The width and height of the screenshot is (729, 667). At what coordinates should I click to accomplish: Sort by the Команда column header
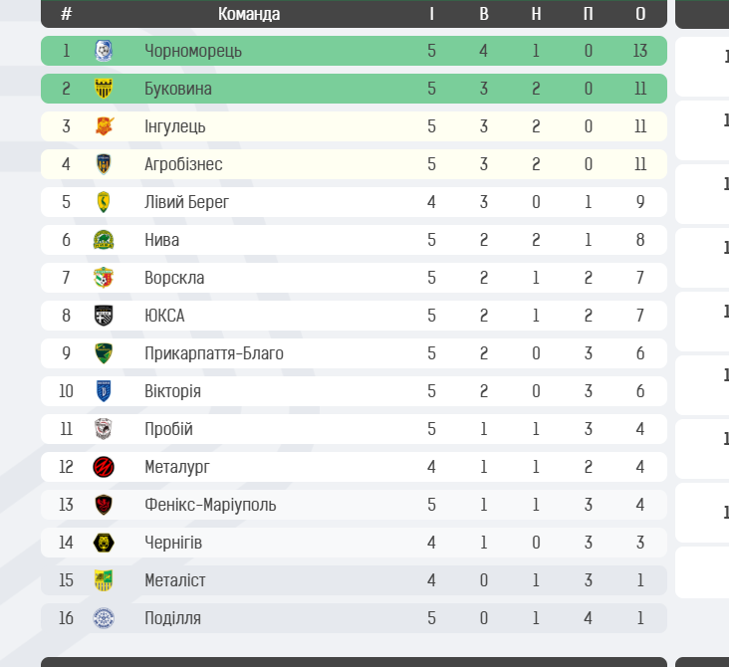coord(249,14)
